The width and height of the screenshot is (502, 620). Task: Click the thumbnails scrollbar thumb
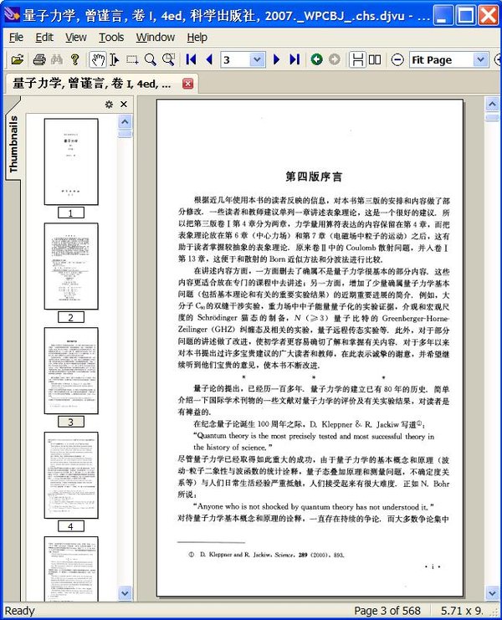(x=125, y=134)
